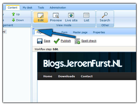Click the Spell check document icon
Image resolution: width=139 pixels, height=106 pixels.
coord(77,41)
